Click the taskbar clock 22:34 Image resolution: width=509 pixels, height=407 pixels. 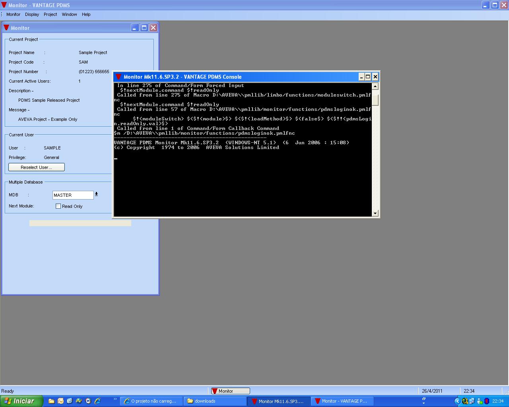[498, 401]
